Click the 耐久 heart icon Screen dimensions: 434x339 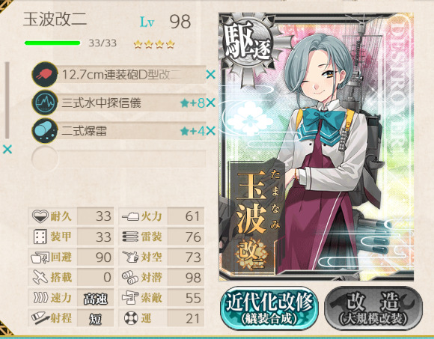point(40,216)
